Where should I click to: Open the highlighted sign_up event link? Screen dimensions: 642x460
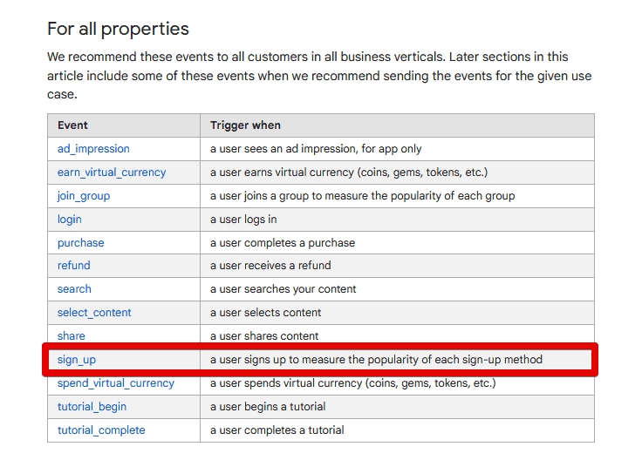77,360
